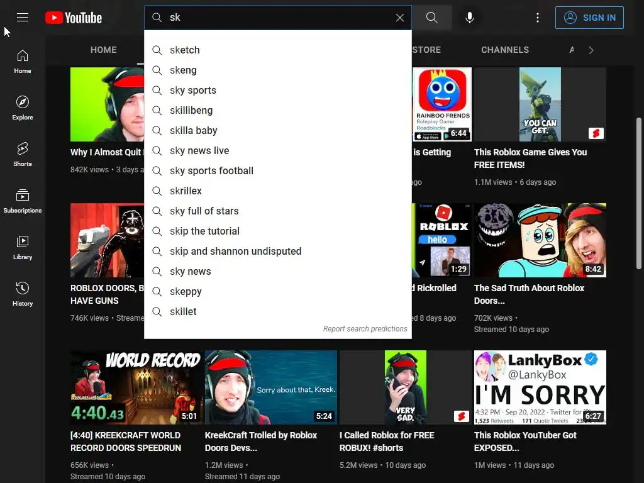
Task: Open LankyBox 'I'M SORRY' 6:27 thumbnail
Action: (x=540, y=387)
